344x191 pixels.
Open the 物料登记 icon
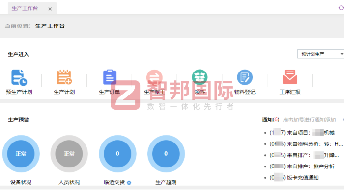tap(245, 77)
